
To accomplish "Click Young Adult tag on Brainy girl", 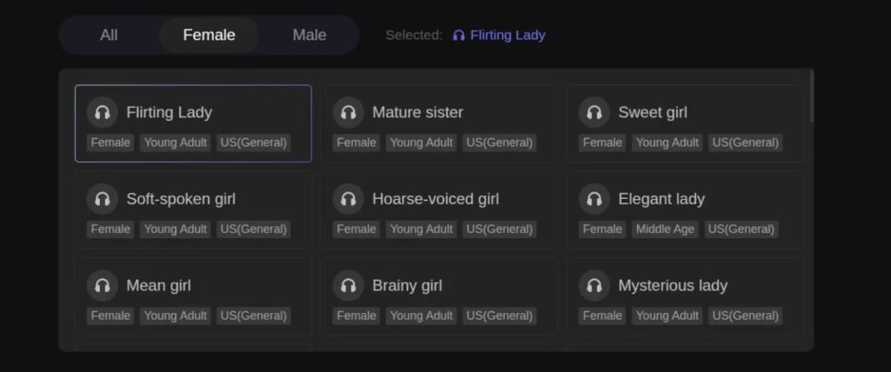I will coord(421,316).
